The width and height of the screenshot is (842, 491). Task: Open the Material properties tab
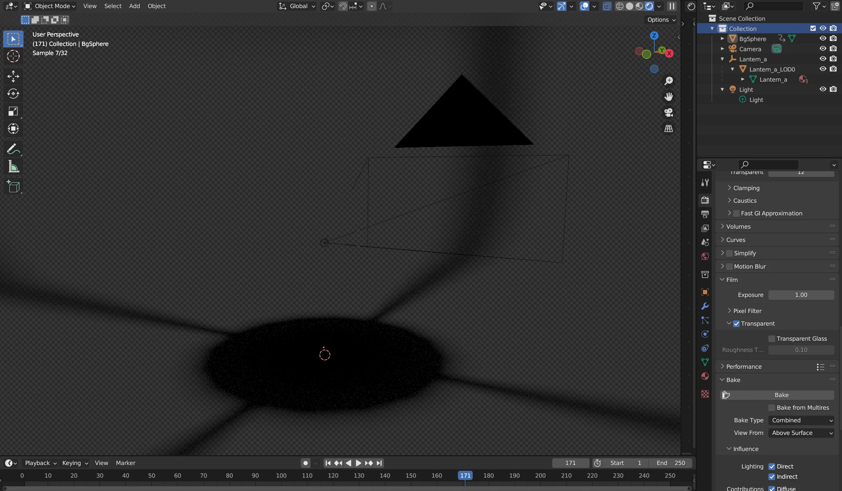[705, 377]
